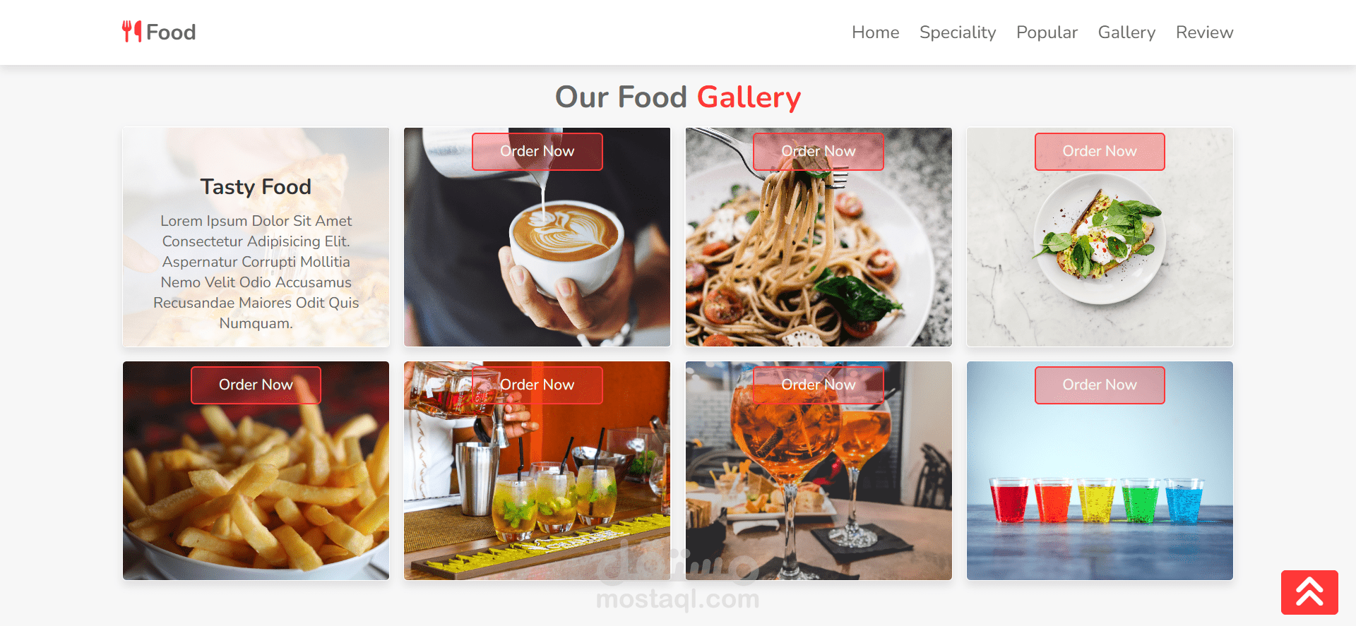
Task: Order Now on the latte coffee image
Action: click(x=537, y=151)
